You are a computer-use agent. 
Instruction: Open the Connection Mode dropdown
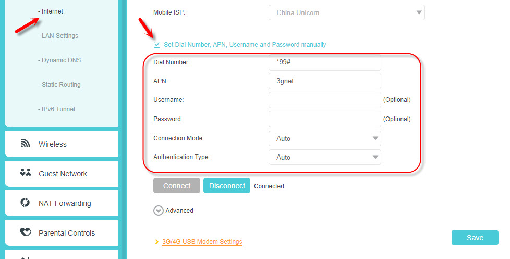click(324, 138)
